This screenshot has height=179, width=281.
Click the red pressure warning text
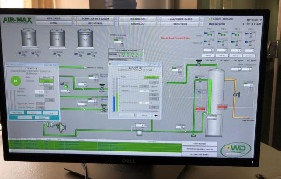(175, 38)
